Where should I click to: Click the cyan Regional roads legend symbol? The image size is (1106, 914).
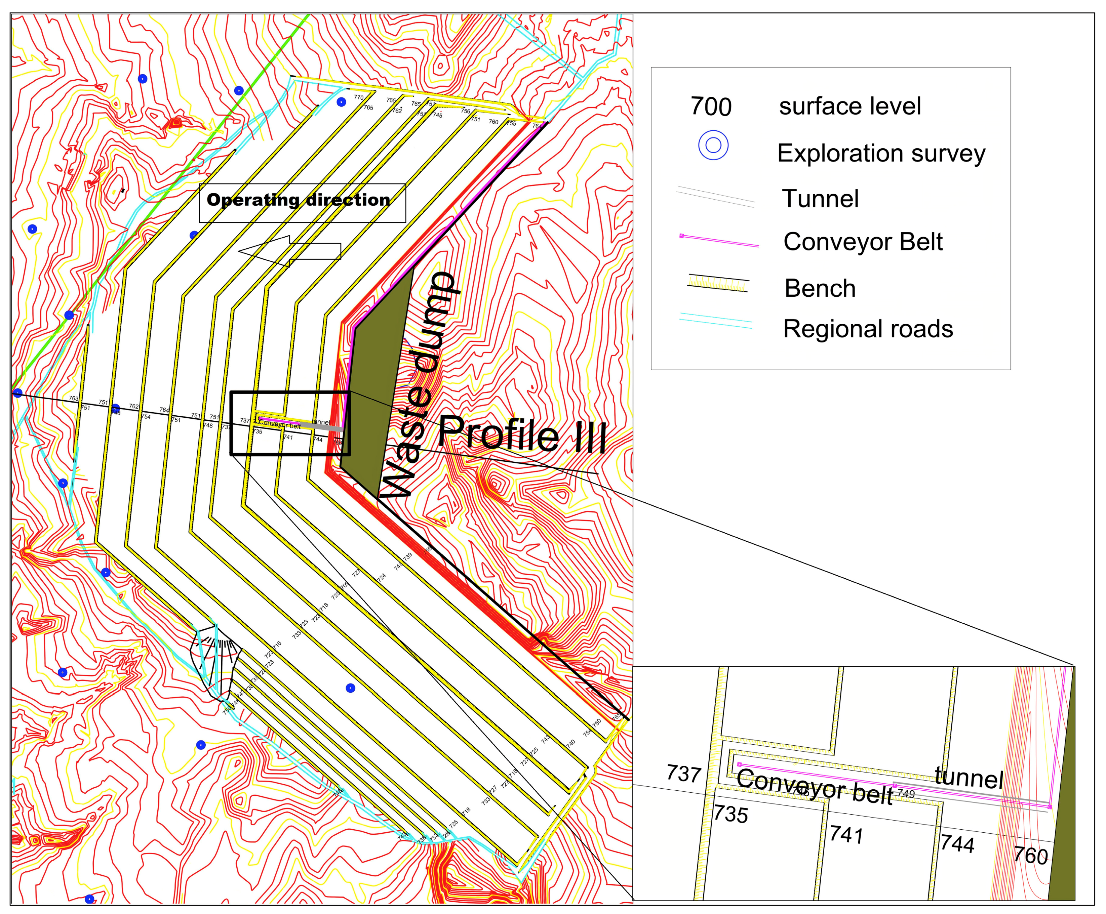pyautogui.click(x=715, y=321)
